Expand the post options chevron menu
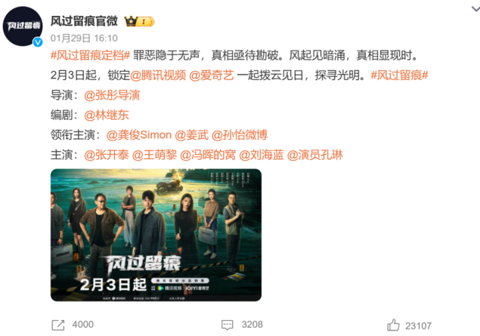Image resolution: width=480 pixels, height=336 pixels. pyautogui.click(x=475, y=9)
